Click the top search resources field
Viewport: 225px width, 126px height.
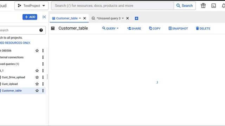112,6
